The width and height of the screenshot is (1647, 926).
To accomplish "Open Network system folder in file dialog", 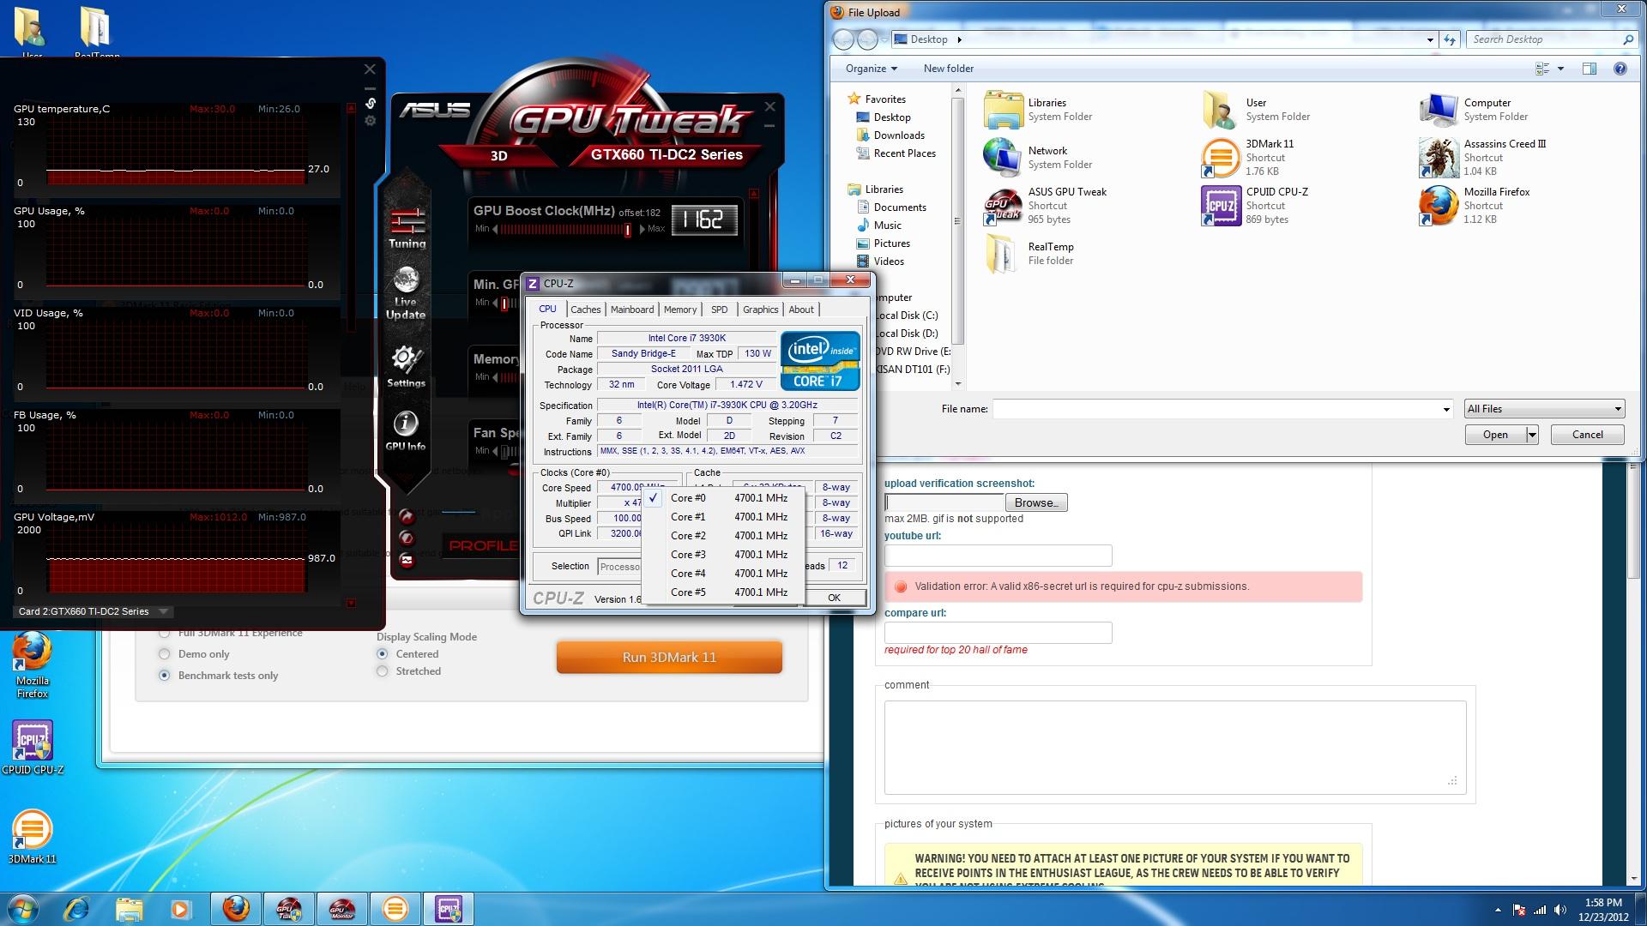I will tap(1038, 158).
